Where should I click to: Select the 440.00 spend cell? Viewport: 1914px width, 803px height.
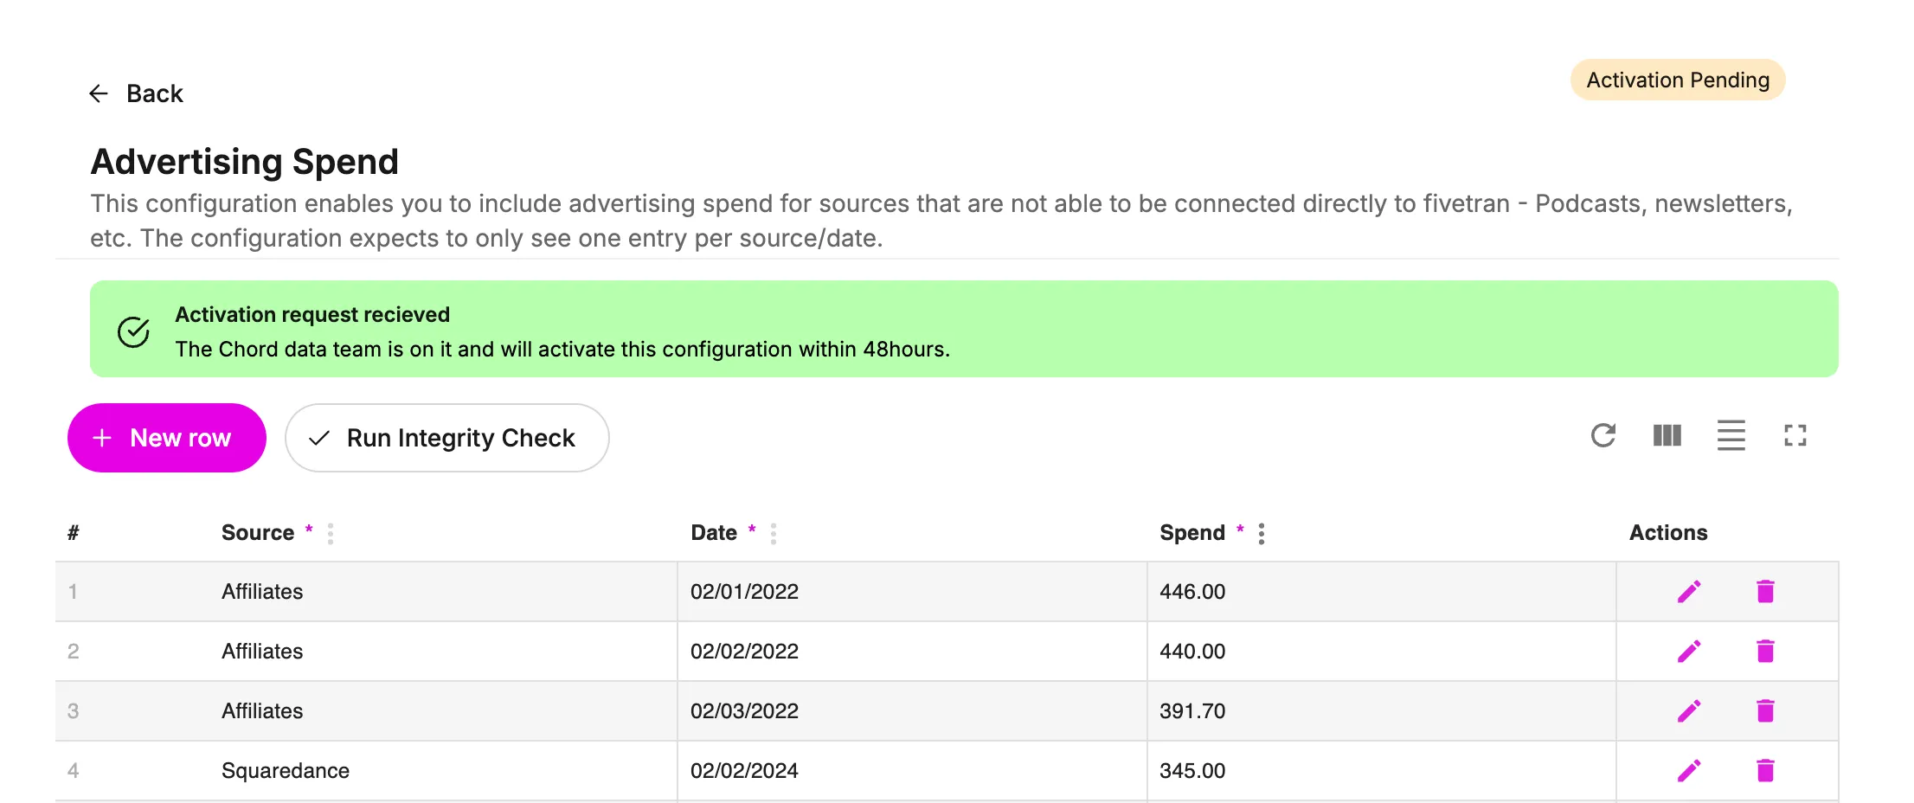[x=1382, y=652]
